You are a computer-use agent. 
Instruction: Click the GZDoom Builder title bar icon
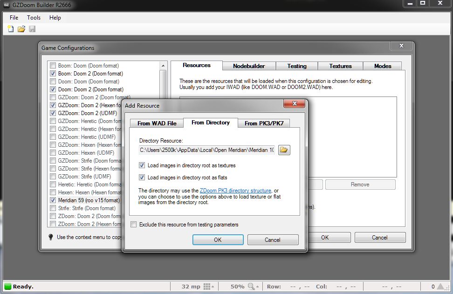coord(7,5)
